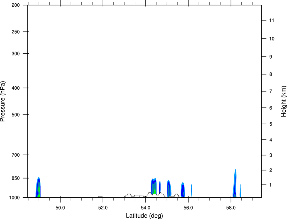Click the 700 pressure tick label
This screenshot has width=287, height=219.
click(x=16, y=155)
